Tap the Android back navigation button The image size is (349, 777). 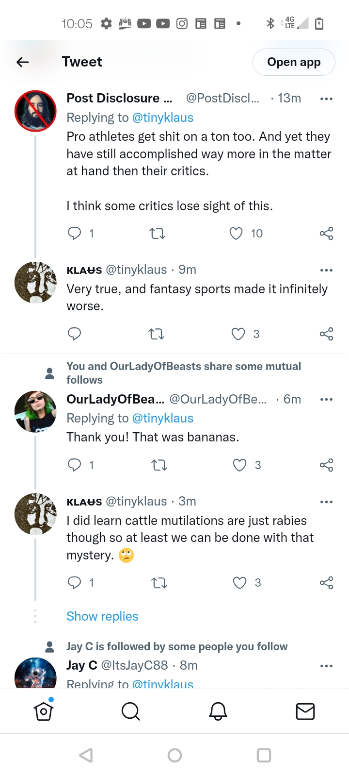coord(86,755)
